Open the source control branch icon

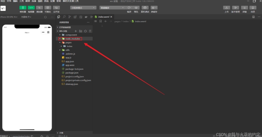70,17
